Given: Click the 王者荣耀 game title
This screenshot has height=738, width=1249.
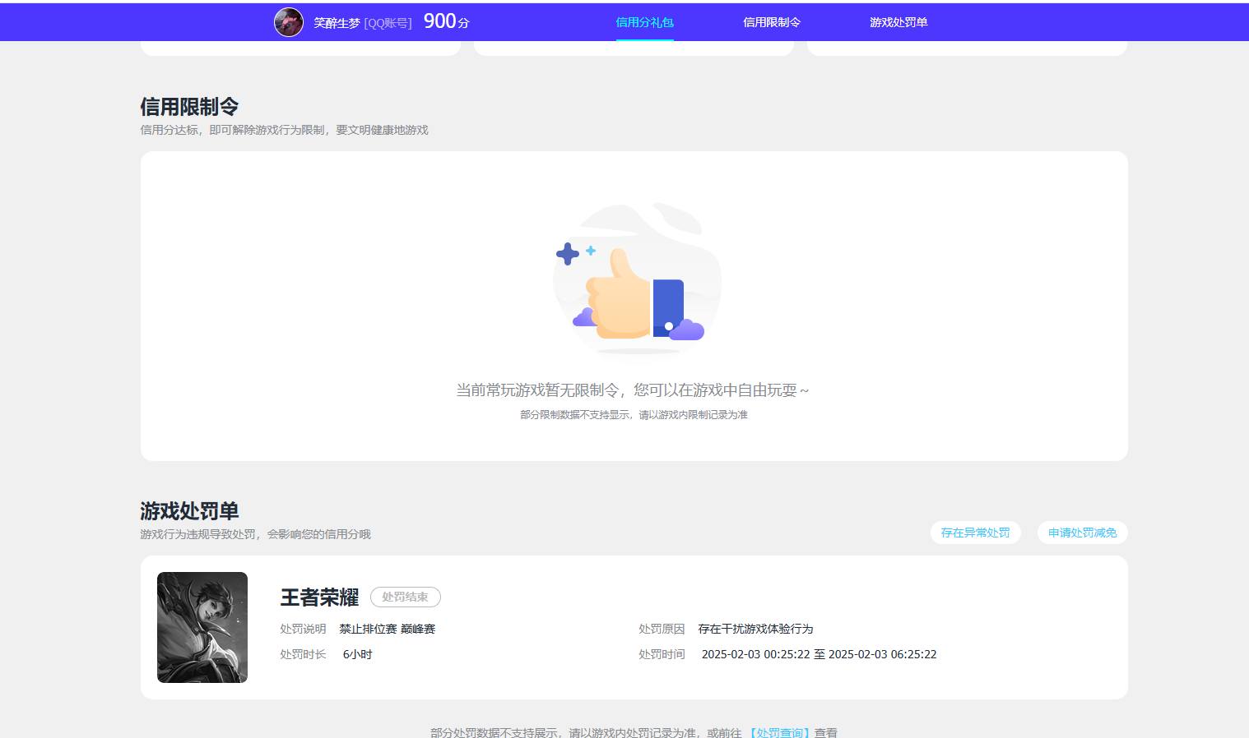Looking at the screenshot, I should click(x=320, y=597).
